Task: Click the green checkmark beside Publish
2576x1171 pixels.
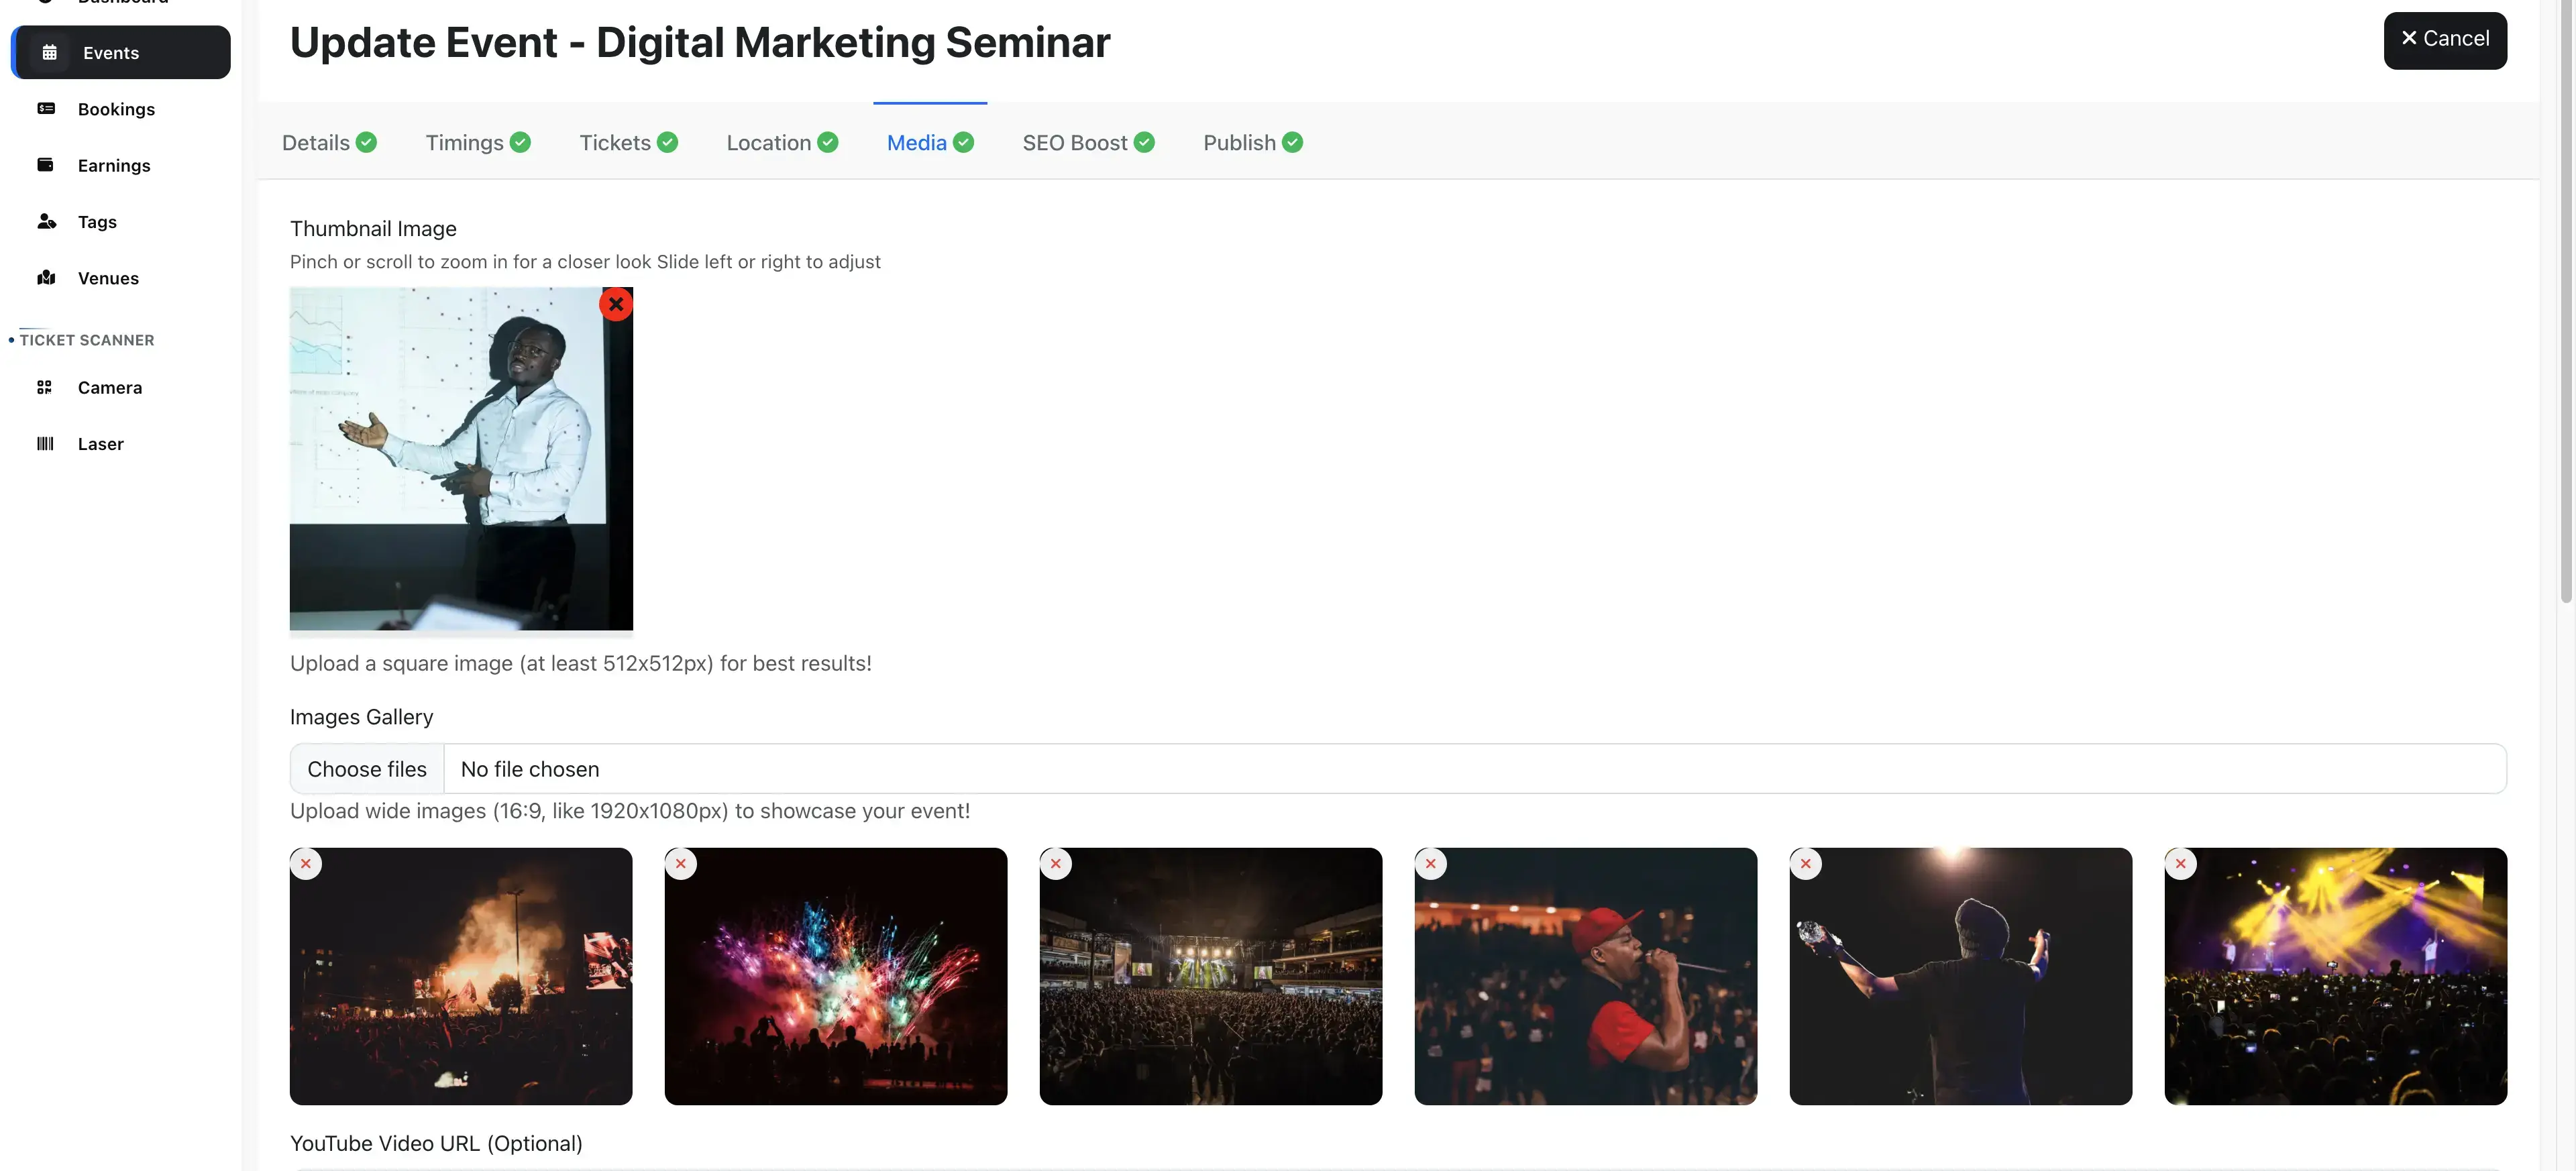Action: click(x=1292, y=142)
